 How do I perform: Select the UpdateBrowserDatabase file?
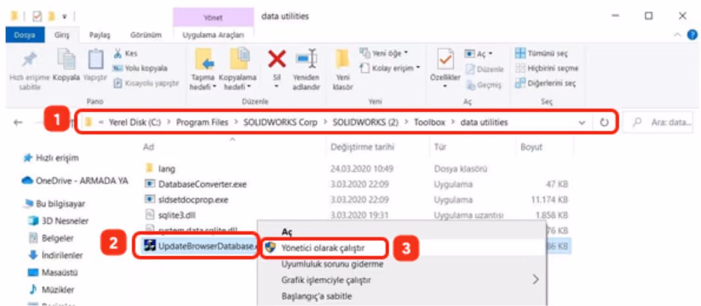coord(201,246)
